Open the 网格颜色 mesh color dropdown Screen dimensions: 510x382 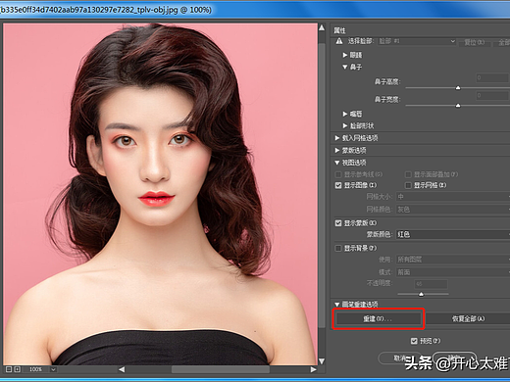453,210
